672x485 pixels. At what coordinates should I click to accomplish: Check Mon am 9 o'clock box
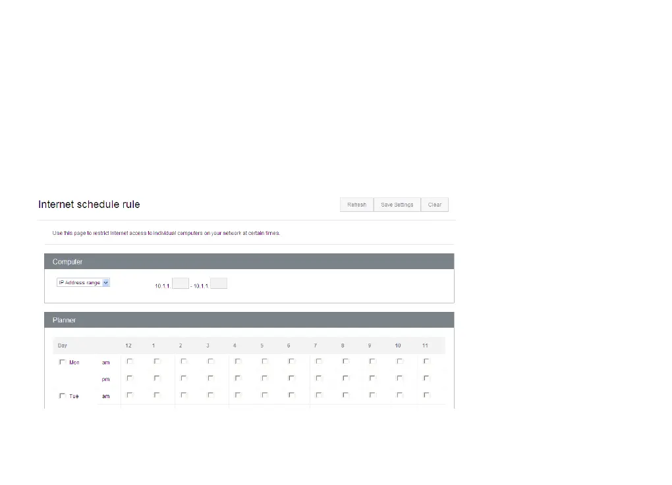point(373,361)
